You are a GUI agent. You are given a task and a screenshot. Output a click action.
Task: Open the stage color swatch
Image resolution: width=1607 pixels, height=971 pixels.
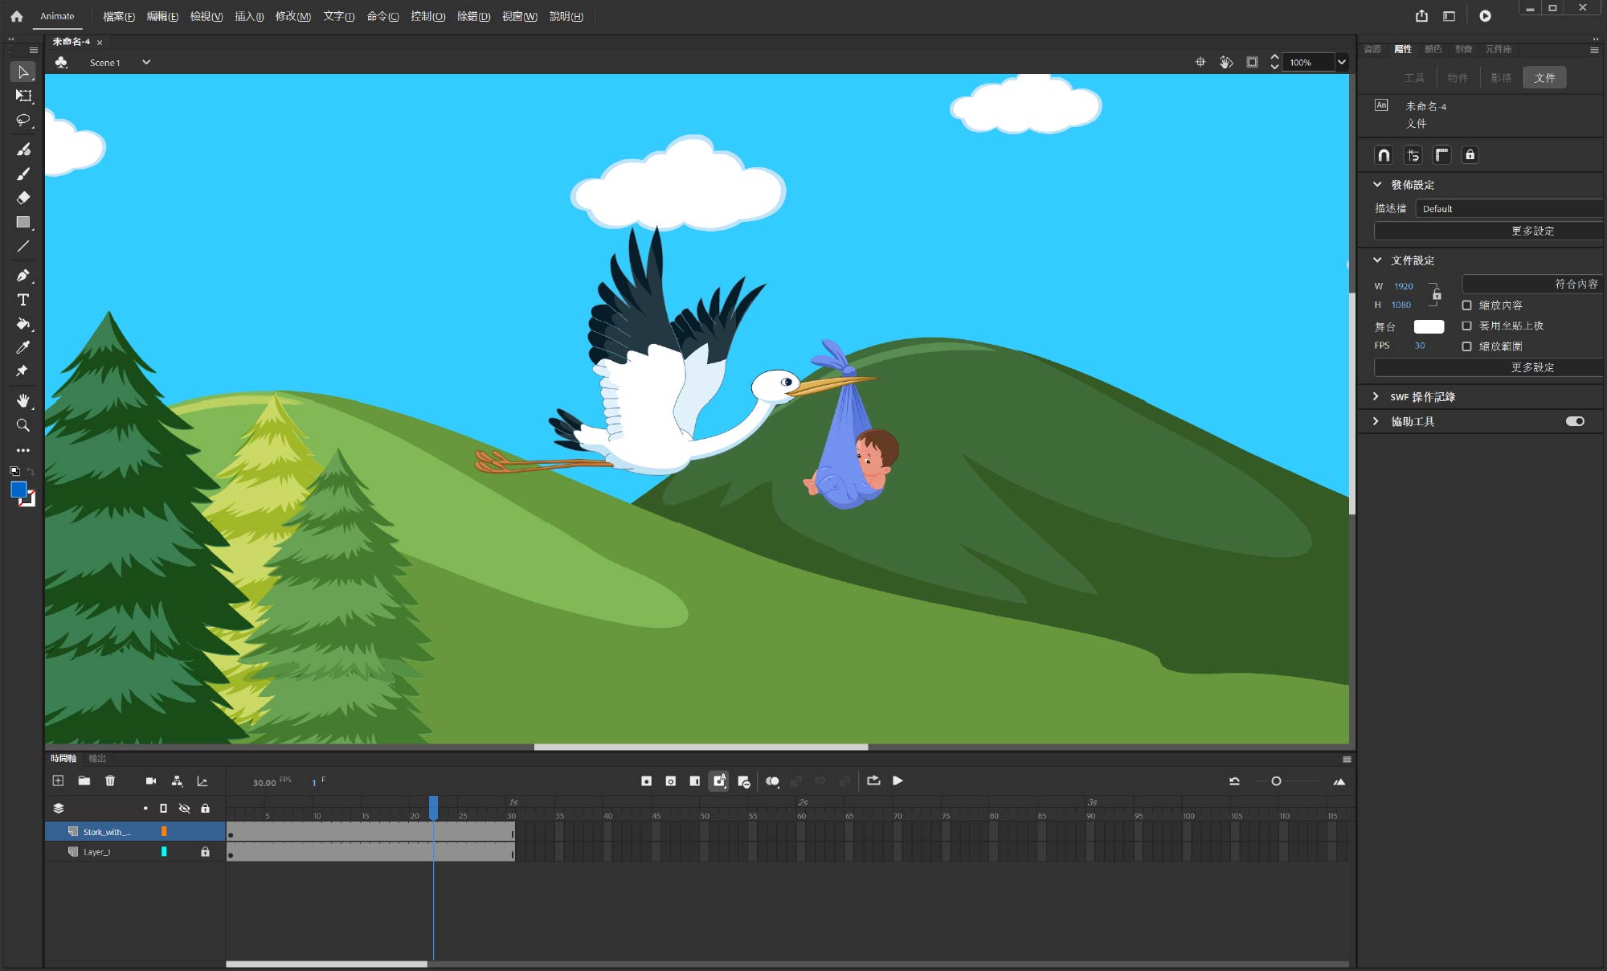1429,326
